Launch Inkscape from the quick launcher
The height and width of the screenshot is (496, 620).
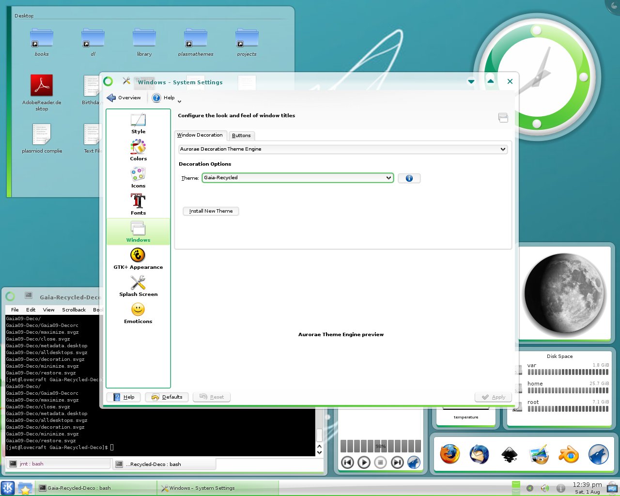[x=509, y=454]
